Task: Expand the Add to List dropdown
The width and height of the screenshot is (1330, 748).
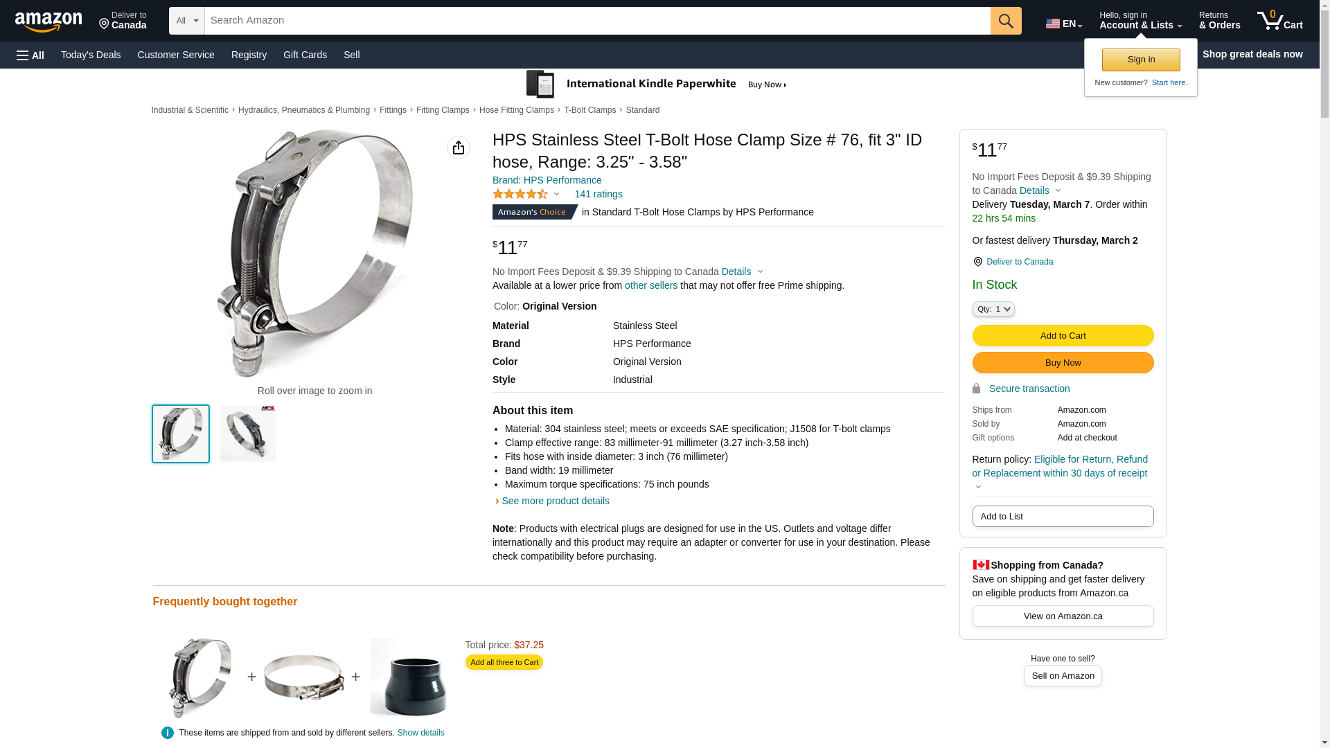Action: click(1062, 516)
